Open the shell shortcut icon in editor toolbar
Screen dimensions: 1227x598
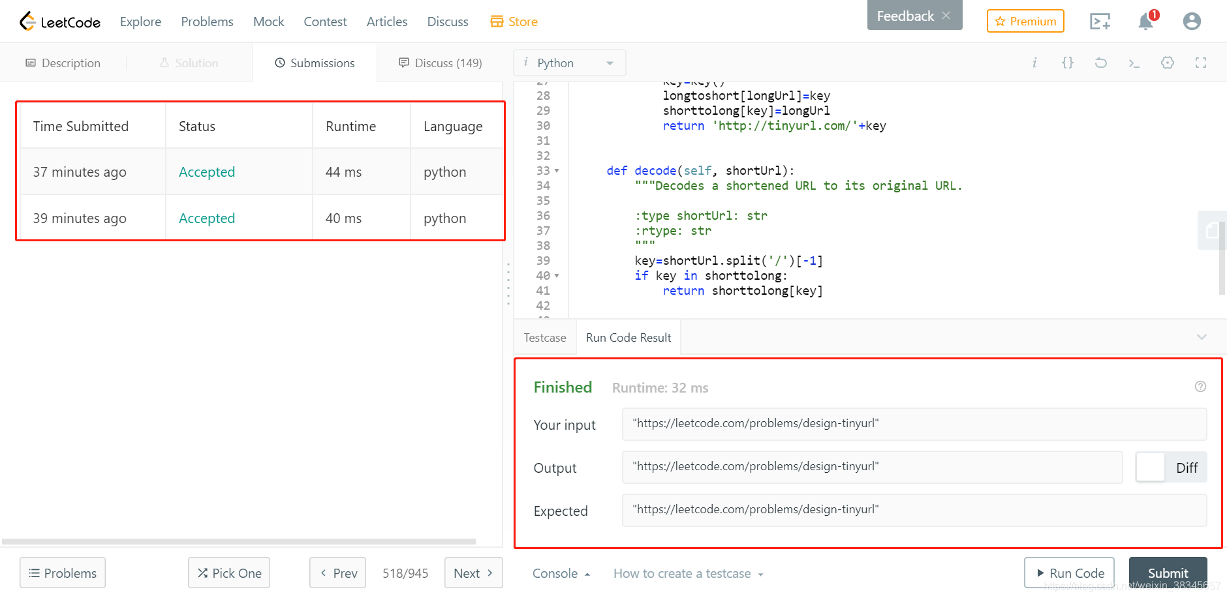1134,63
